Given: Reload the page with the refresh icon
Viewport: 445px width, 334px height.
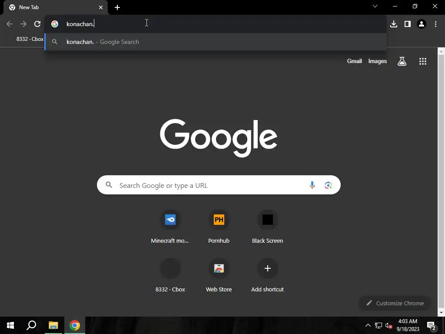Looking at the screenshot, I should (x=37, y=24).
